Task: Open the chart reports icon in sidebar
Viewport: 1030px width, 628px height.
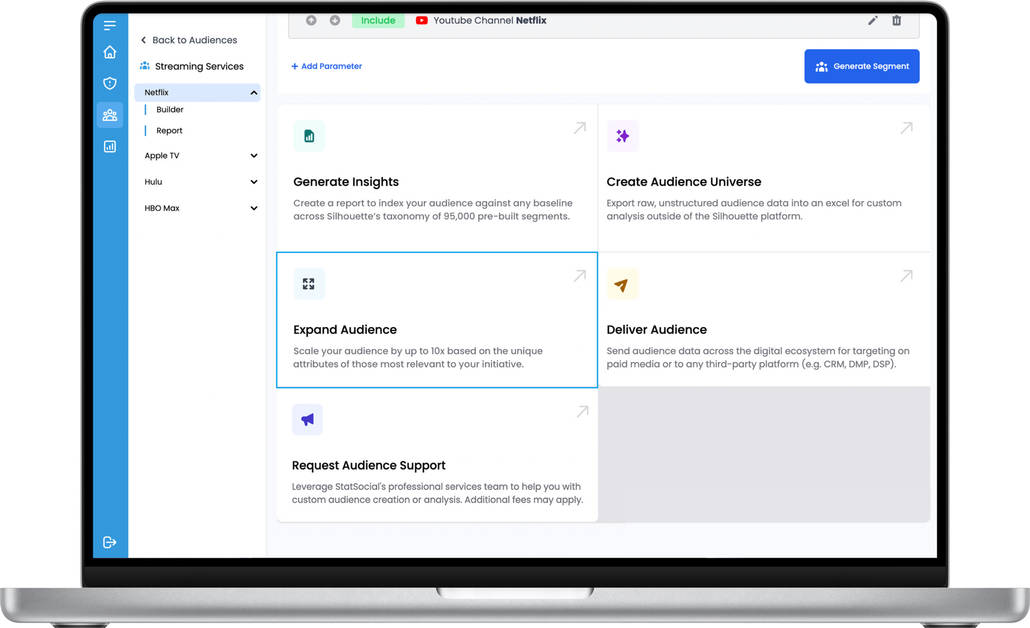Action: click(x=109, y=146)
